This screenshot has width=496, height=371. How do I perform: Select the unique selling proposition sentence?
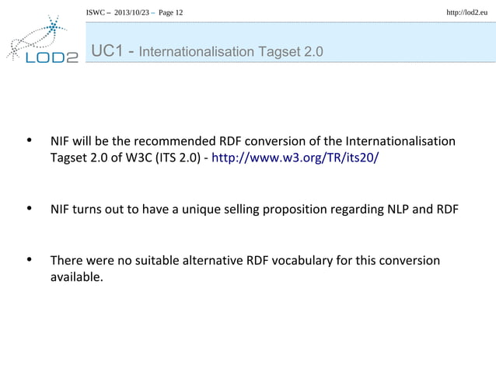coord(254,210)
